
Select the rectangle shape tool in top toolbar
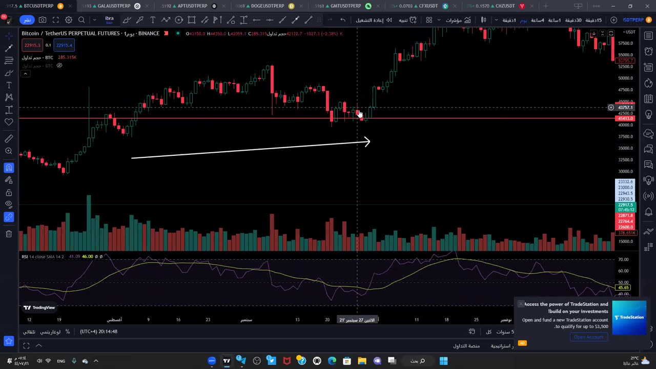(x=192, y=20)
